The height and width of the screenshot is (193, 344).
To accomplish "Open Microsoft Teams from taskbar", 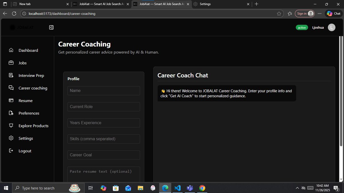I will tap(190, 188).
